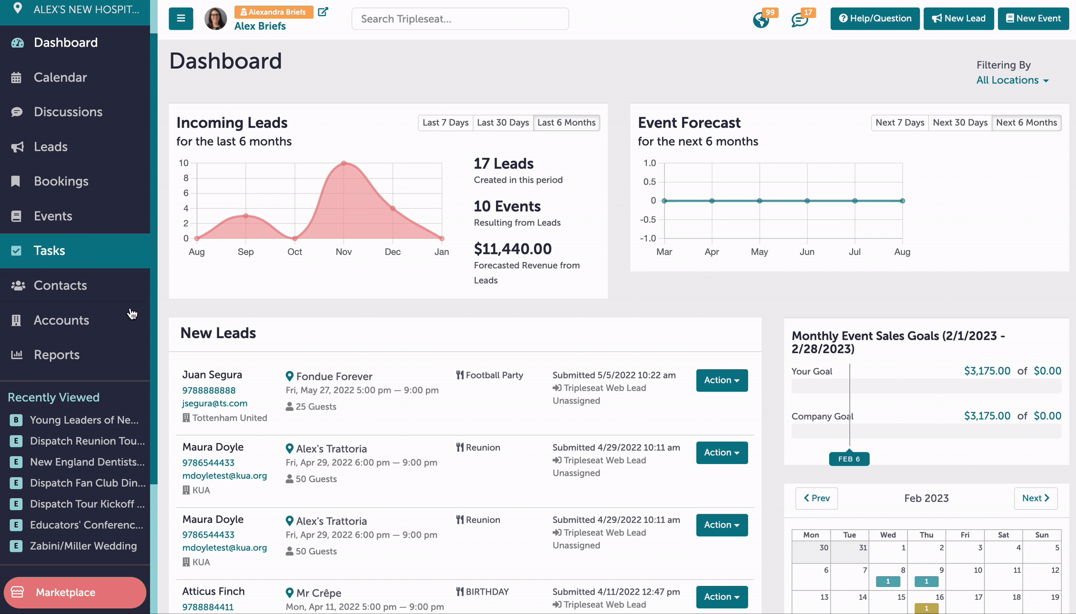Go to previous month with Prev button
The height and width of the screenshot is (614, 1076).
(x=817, y=499)
